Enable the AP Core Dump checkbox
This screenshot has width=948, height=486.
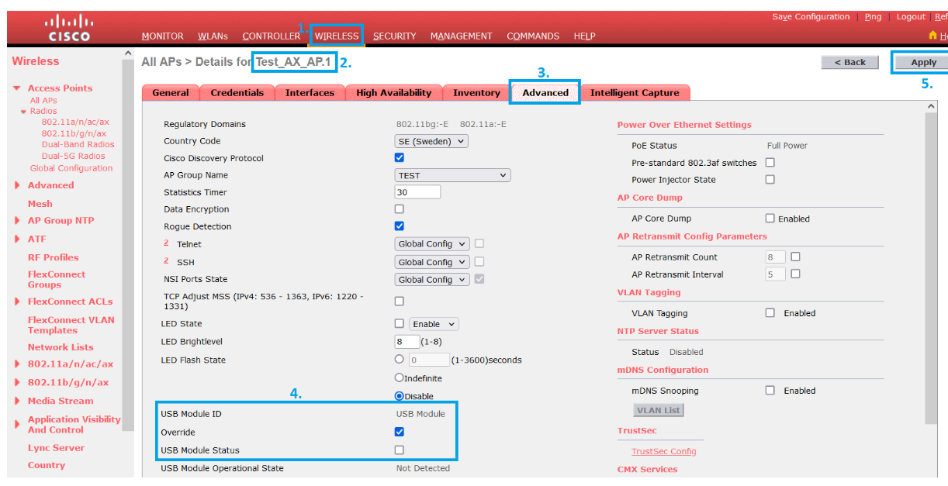(770, 219)
